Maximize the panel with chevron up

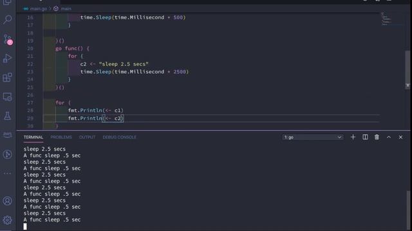click(x=389, y=137)
